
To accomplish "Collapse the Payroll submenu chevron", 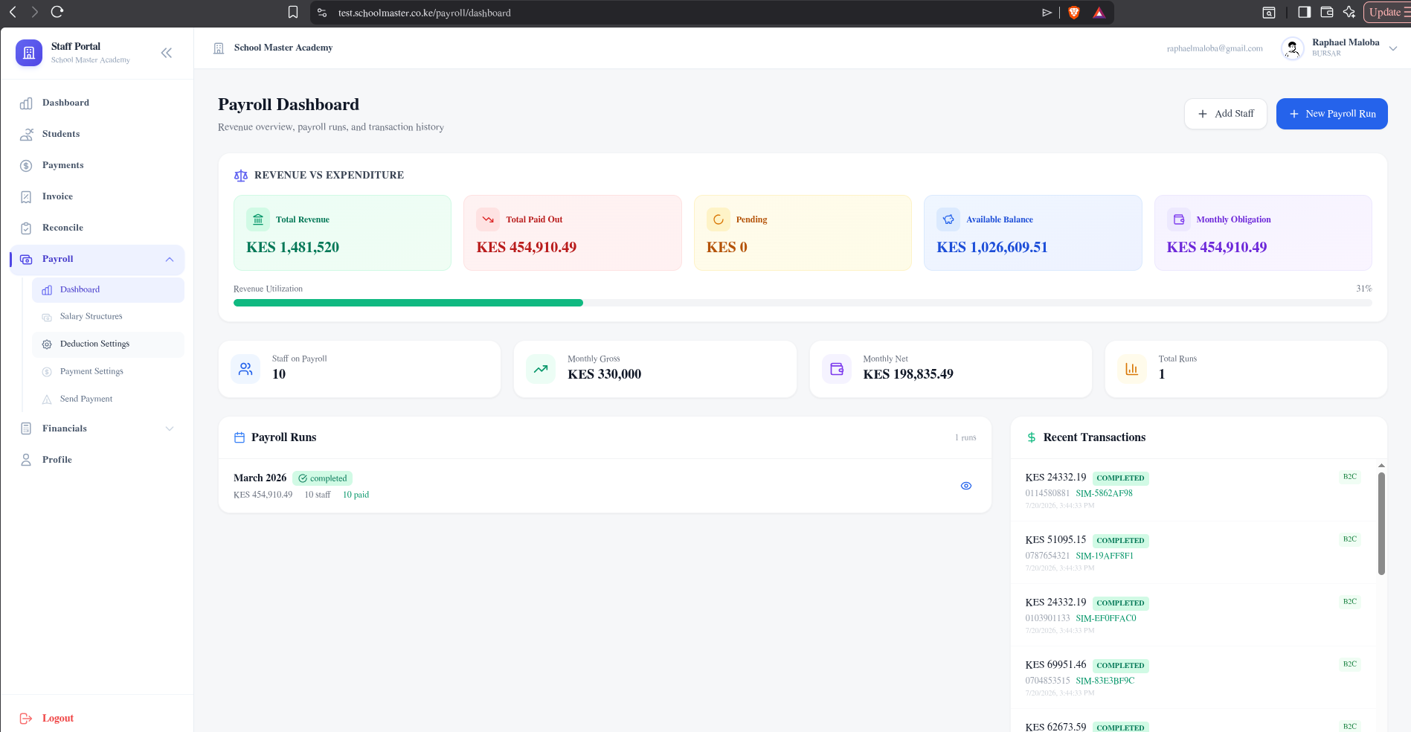I will (x=170, y=260).
